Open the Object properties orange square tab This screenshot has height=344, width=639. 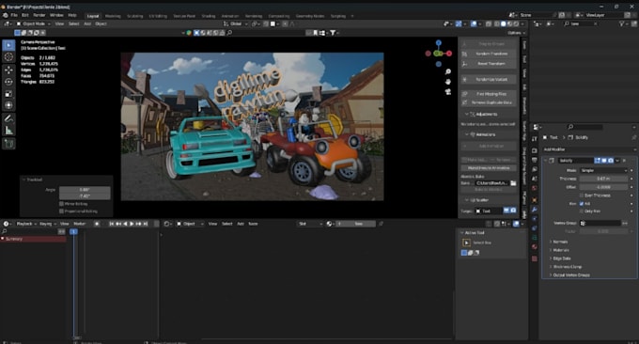(535, 199)
